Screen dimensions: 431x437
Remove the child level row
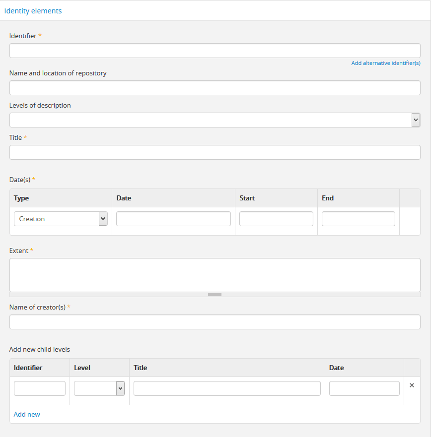(412, 385)
